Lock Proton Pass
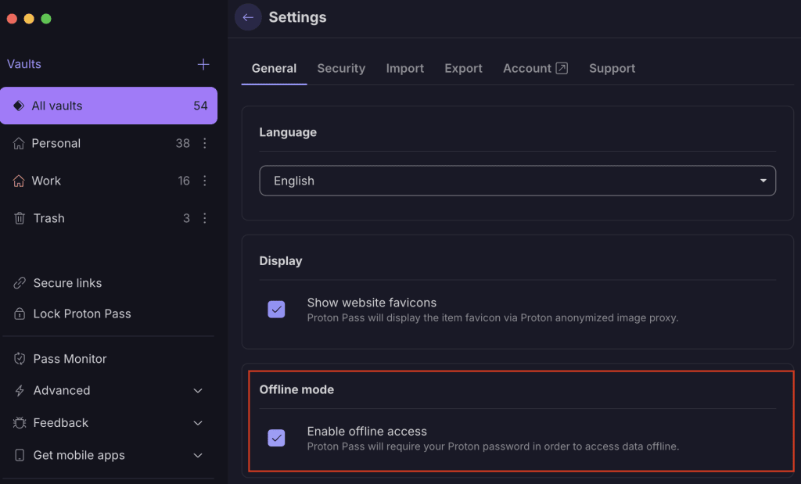801x484 pixels. point(81,314)
